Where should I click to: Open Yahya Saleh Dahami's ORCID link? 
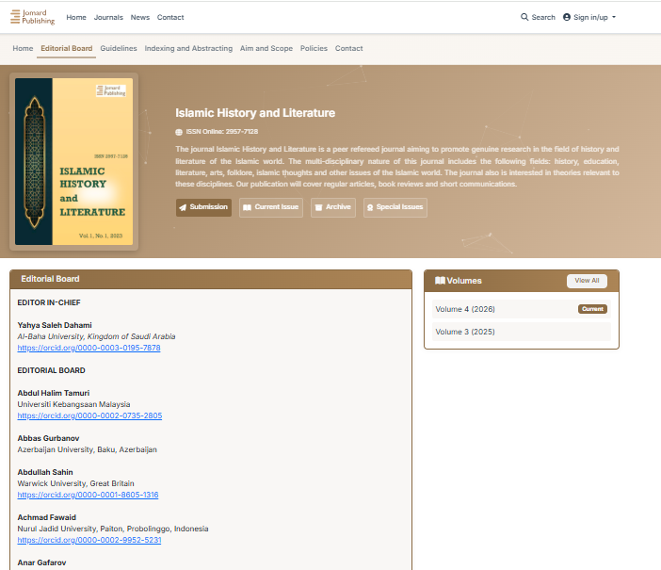89,348
